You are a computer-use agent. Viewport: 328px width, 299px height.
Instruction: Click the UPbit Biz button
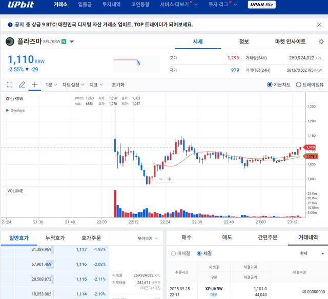[262, 5]
